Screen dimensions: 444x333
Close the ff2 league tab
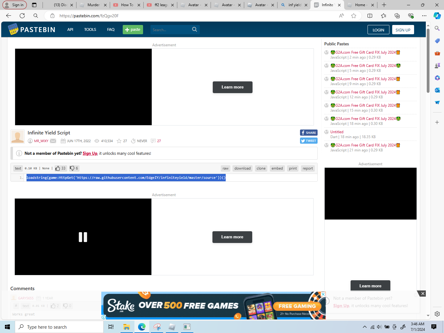(172, 5)
